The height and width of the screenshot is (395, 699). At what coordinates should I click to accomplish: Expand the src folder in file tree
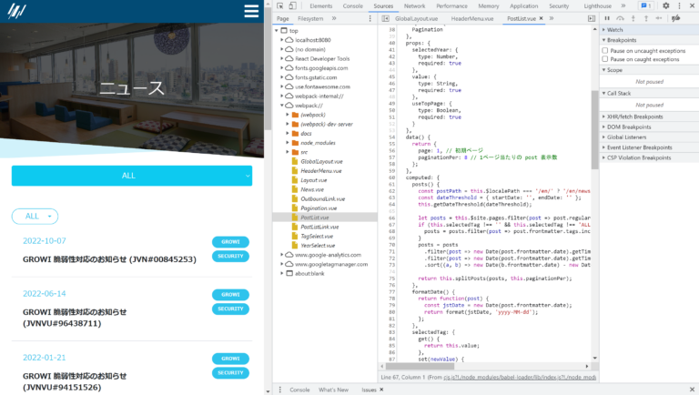(304, 152)
